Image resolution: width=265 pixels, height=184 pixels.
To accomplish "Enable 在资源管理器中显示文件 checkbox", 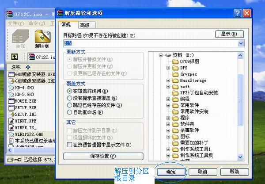I will [69, 145].
